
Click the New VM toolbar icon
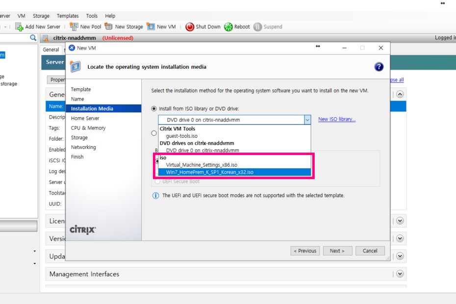point(151,26)
